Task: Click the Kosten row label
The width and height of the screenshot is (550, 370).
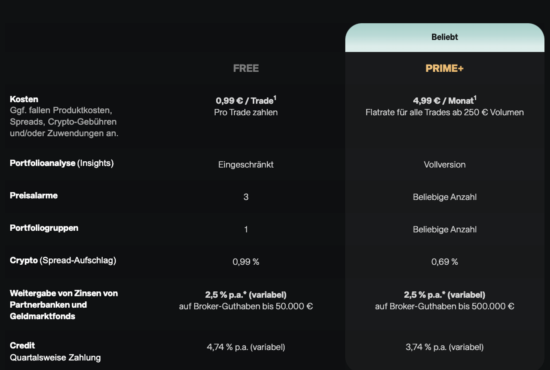Action: (24, 99)
